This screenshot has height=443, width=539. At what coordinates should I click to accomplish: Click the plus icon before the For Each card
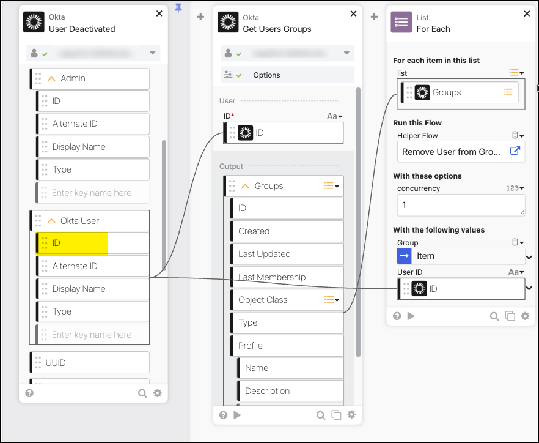[x=375, y=17]
